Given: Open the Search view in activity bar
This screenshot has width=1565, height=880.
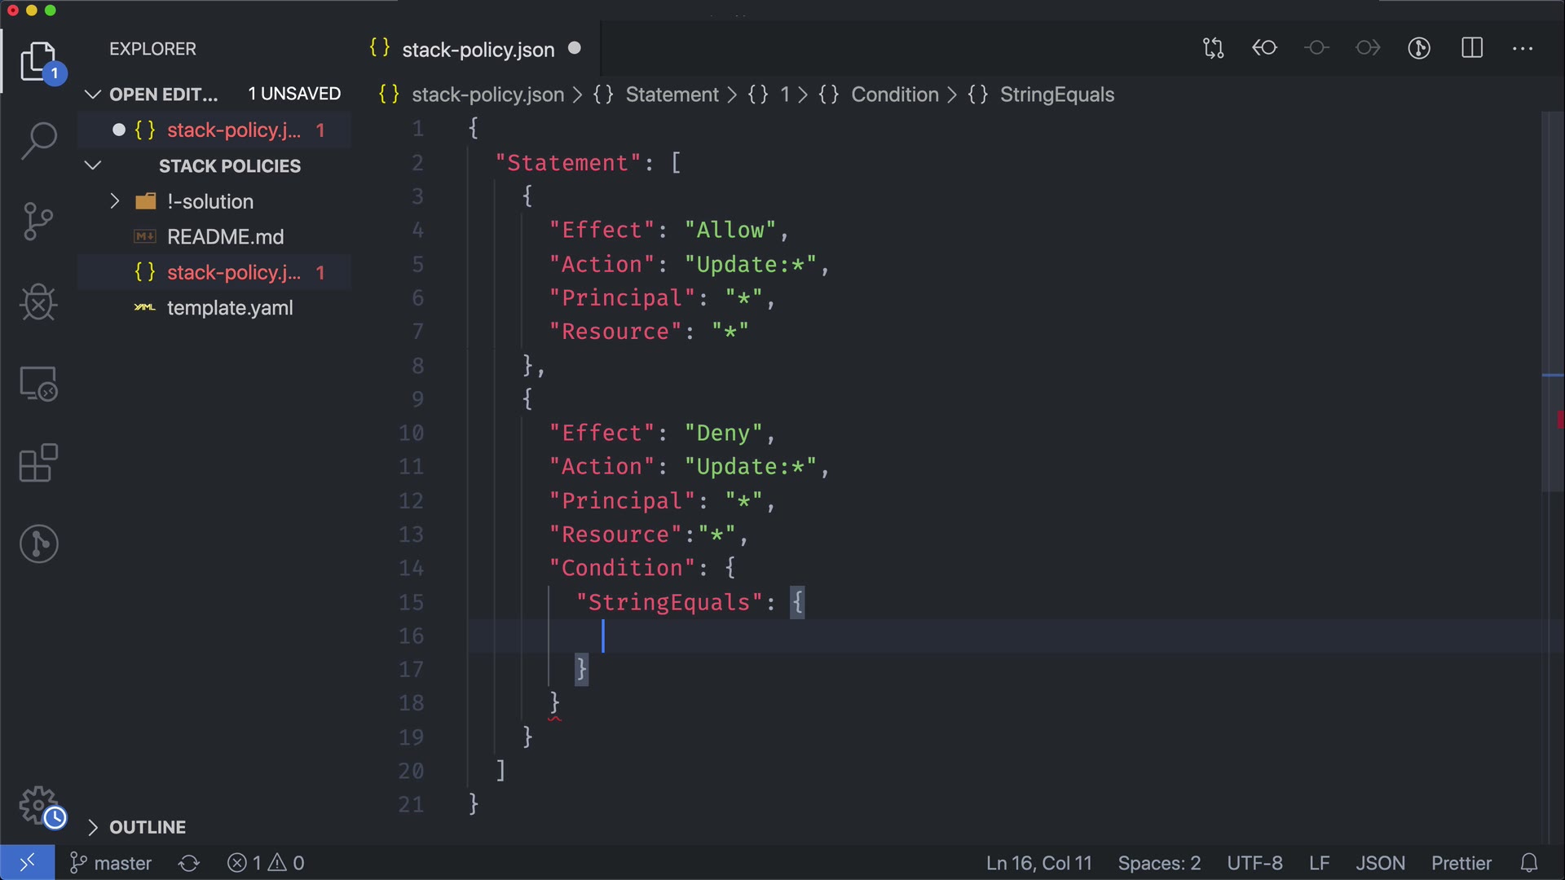Looking at the screenshot, I should [x=38, y=140].
